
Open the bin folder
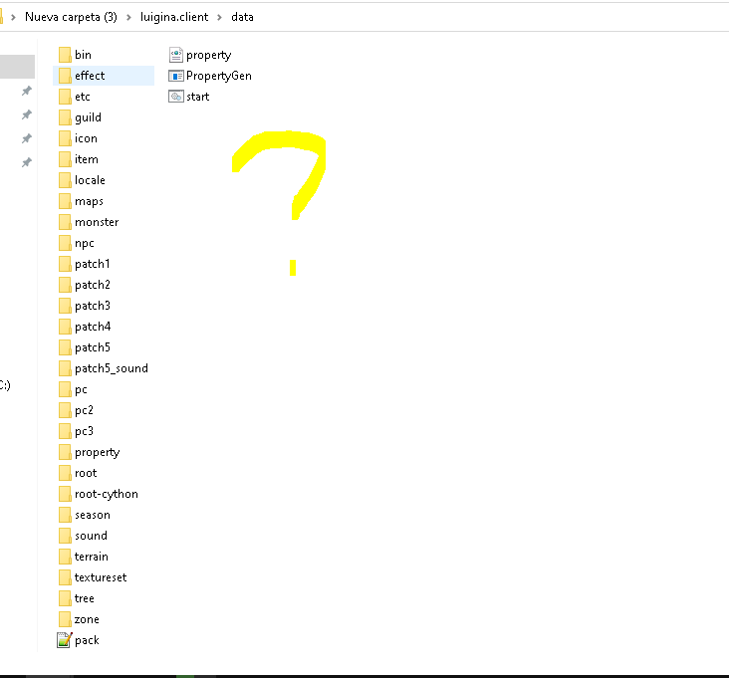point(75,55)
